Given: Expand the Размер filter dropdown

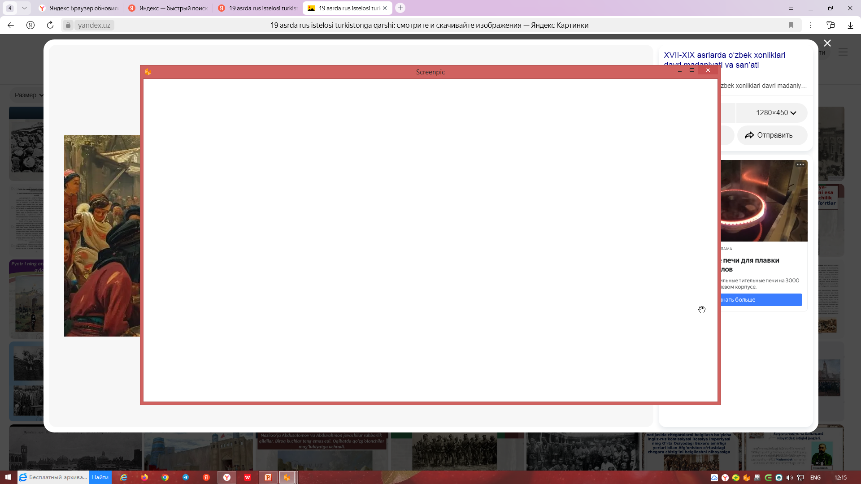Looking at the screenshot, I should point(29,95).
